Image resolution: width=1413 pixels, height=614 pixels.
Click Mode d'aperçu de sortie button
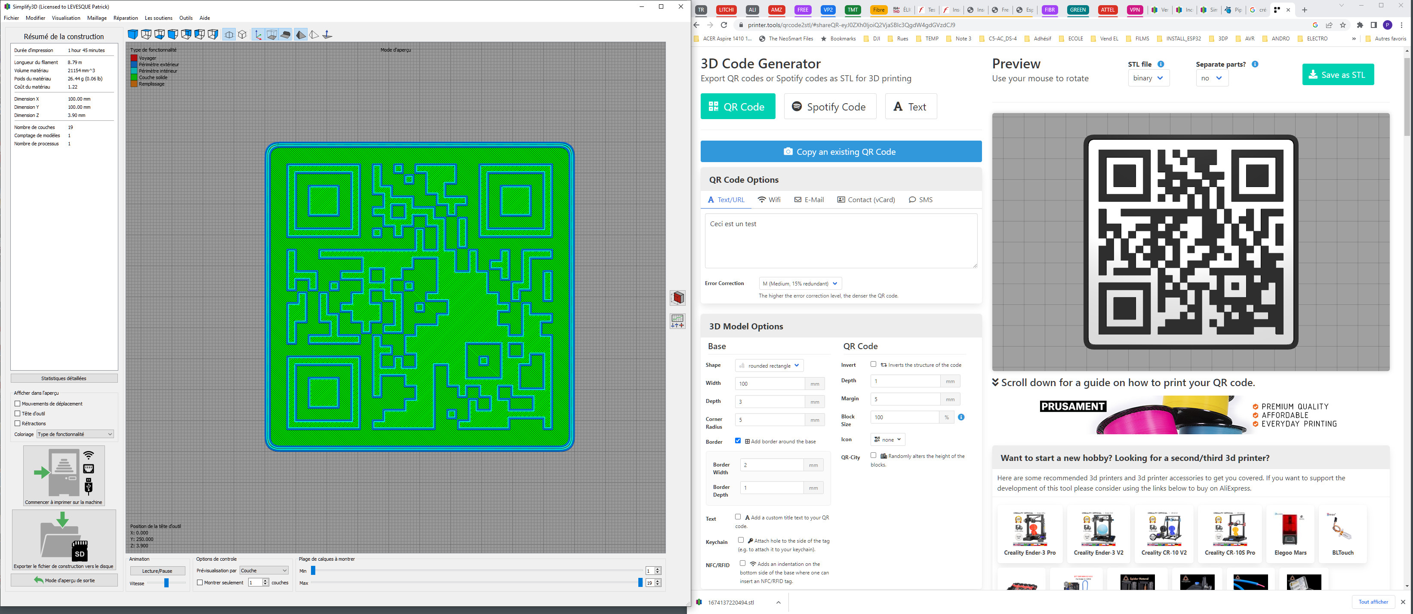tap(64, 580)
